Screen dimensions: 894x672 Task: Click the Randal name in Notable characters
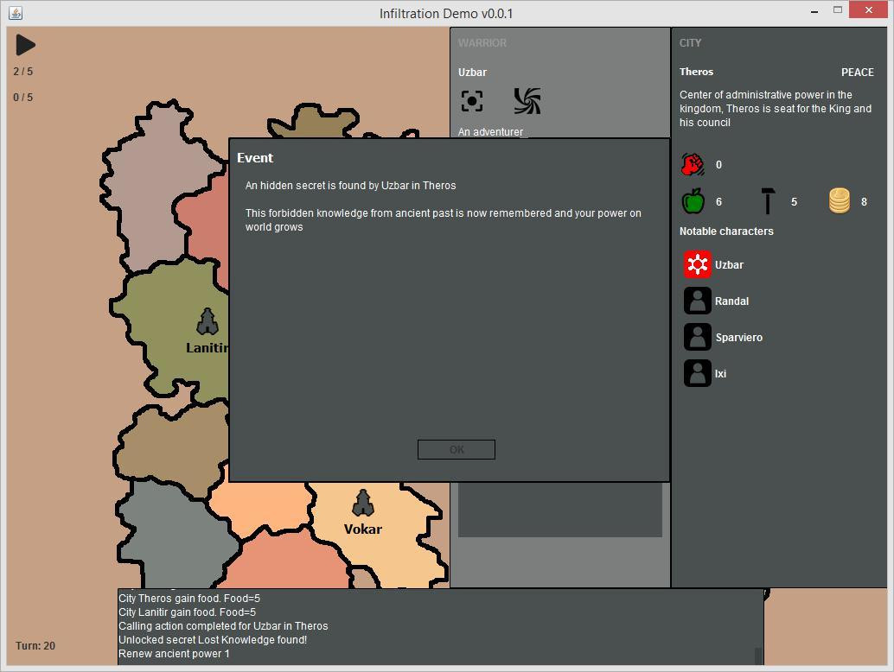(732, 301)
